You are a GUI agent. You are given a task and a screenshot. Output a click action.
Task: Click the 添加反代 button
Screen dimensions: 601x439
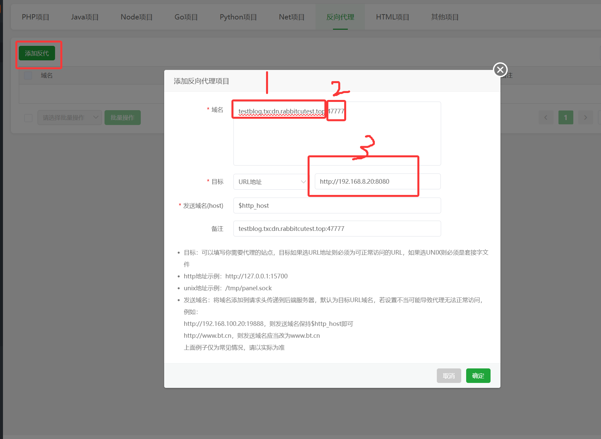coord(37,53)
